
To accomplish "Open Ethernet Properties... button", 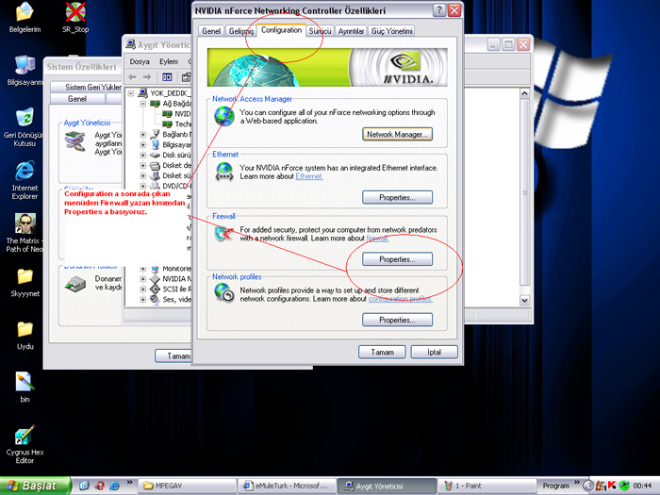I will [x=397, y=197].
